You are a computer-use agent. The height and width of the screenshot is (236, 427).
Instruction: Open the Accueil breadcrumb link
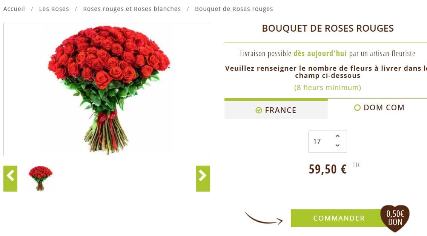coord(14,9)
